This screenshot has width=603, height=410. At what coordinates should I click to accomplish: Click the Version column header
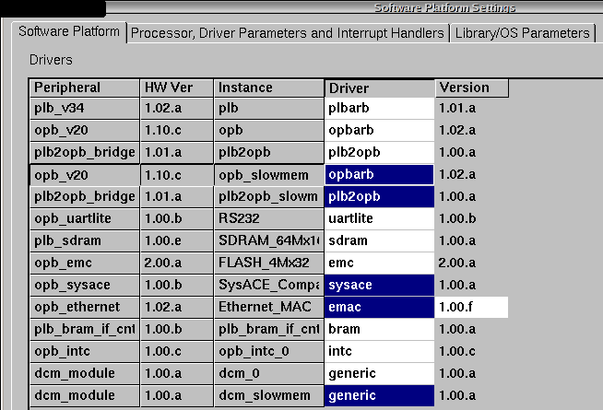click(x=472, y=88)
